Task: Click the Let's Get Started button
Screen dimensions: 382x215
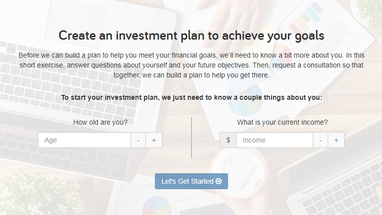Action: (x=191, y=181)
